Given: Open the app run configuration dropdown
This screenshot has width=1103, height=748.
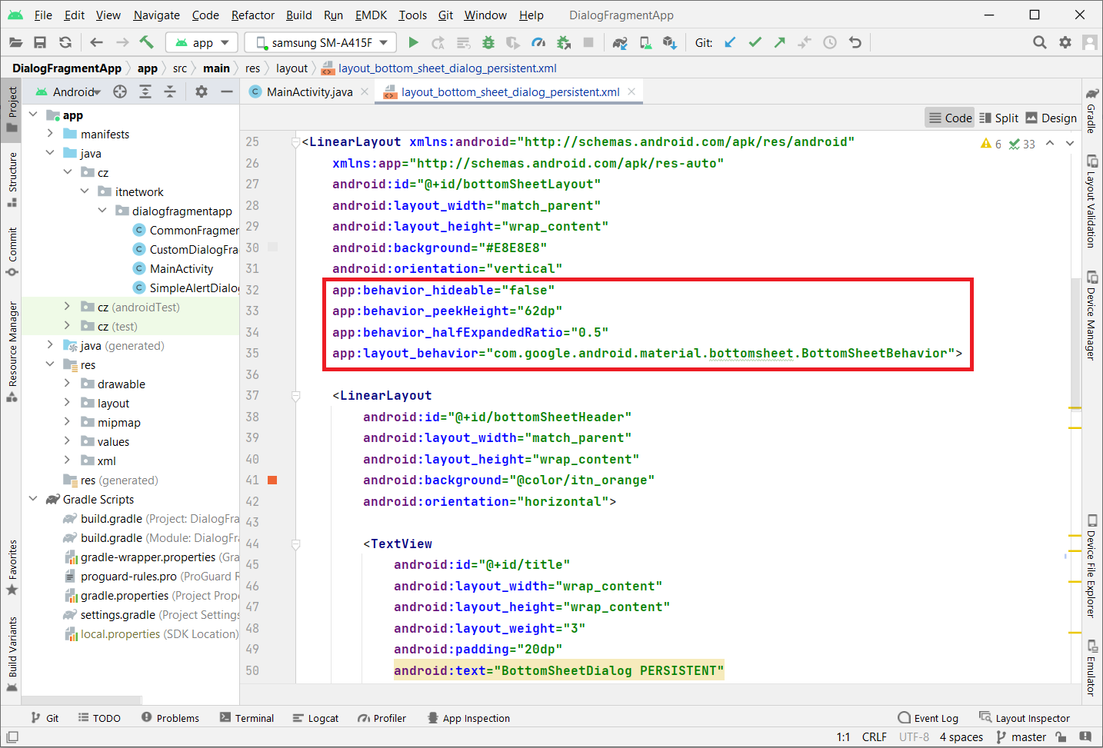Looking at the screenshot, I should (x=202, y=42).
